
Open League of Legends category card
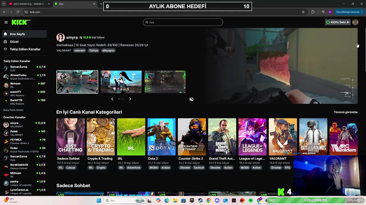click(252, 137)
